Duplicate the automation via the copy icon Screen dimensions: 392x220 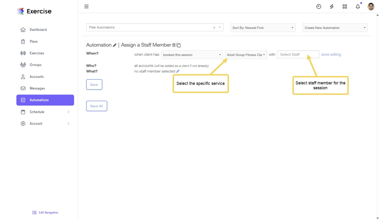pos(178,45)
